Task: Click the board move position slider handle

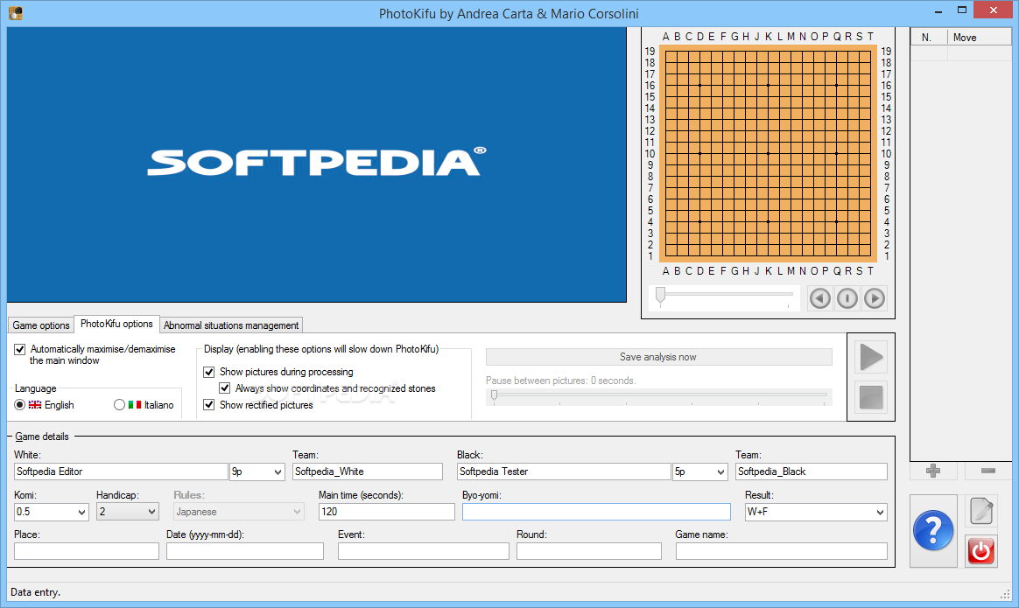Action: [660, 296]
